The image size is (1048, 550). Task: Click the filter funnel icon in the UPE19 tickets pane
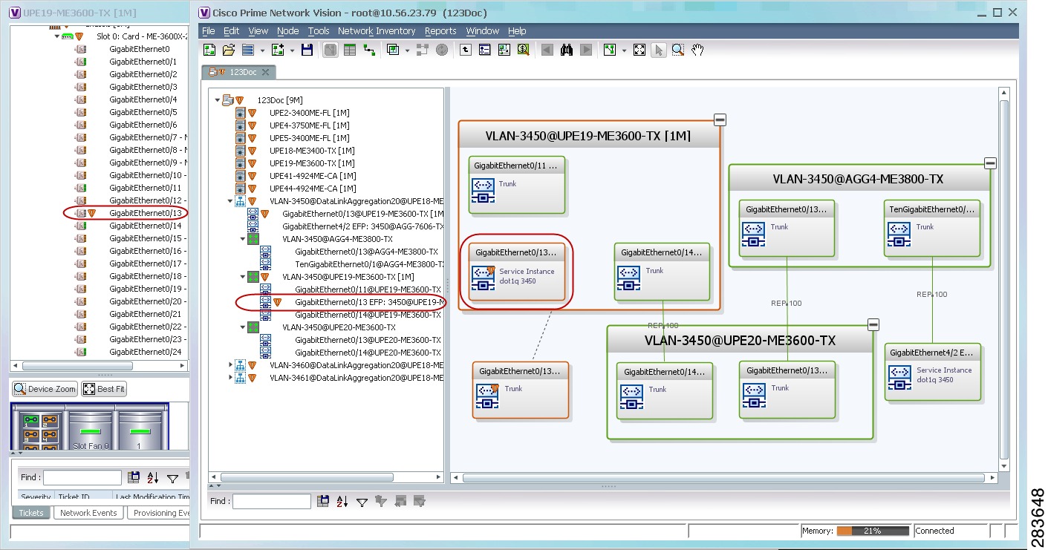172,478
